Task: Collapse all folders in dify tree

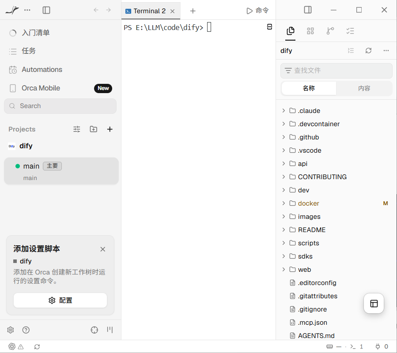Action: [x=351, y=51]
